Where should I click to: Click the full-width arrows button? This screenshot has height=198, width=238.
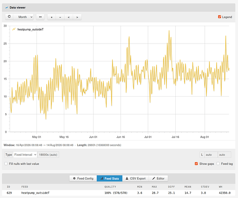[40, 17]
